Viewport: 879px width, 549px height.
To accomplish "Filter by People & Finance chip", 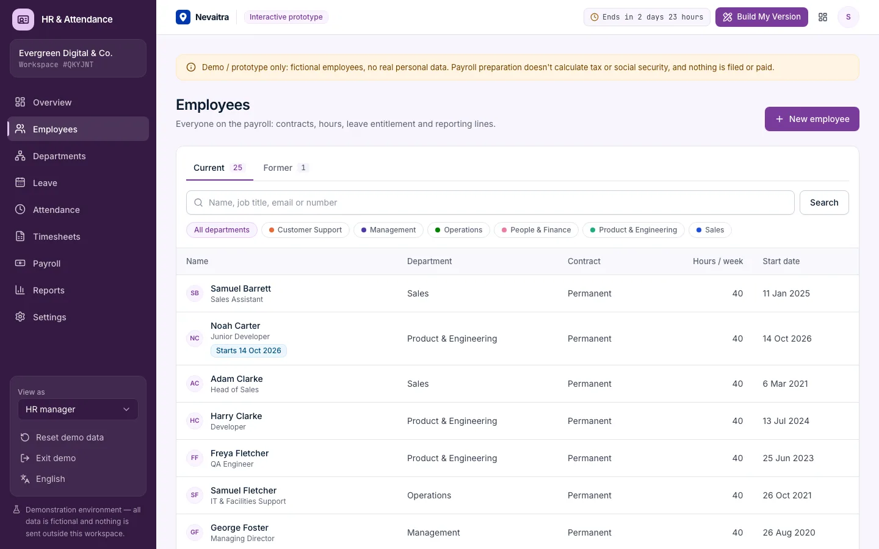I will [x=536, y=230].
